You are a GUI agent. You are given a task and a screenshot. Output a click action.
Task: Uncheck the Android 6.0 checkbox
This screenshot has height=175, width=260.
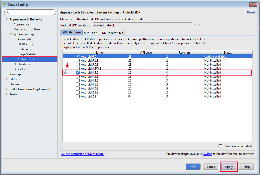(78, 56)
